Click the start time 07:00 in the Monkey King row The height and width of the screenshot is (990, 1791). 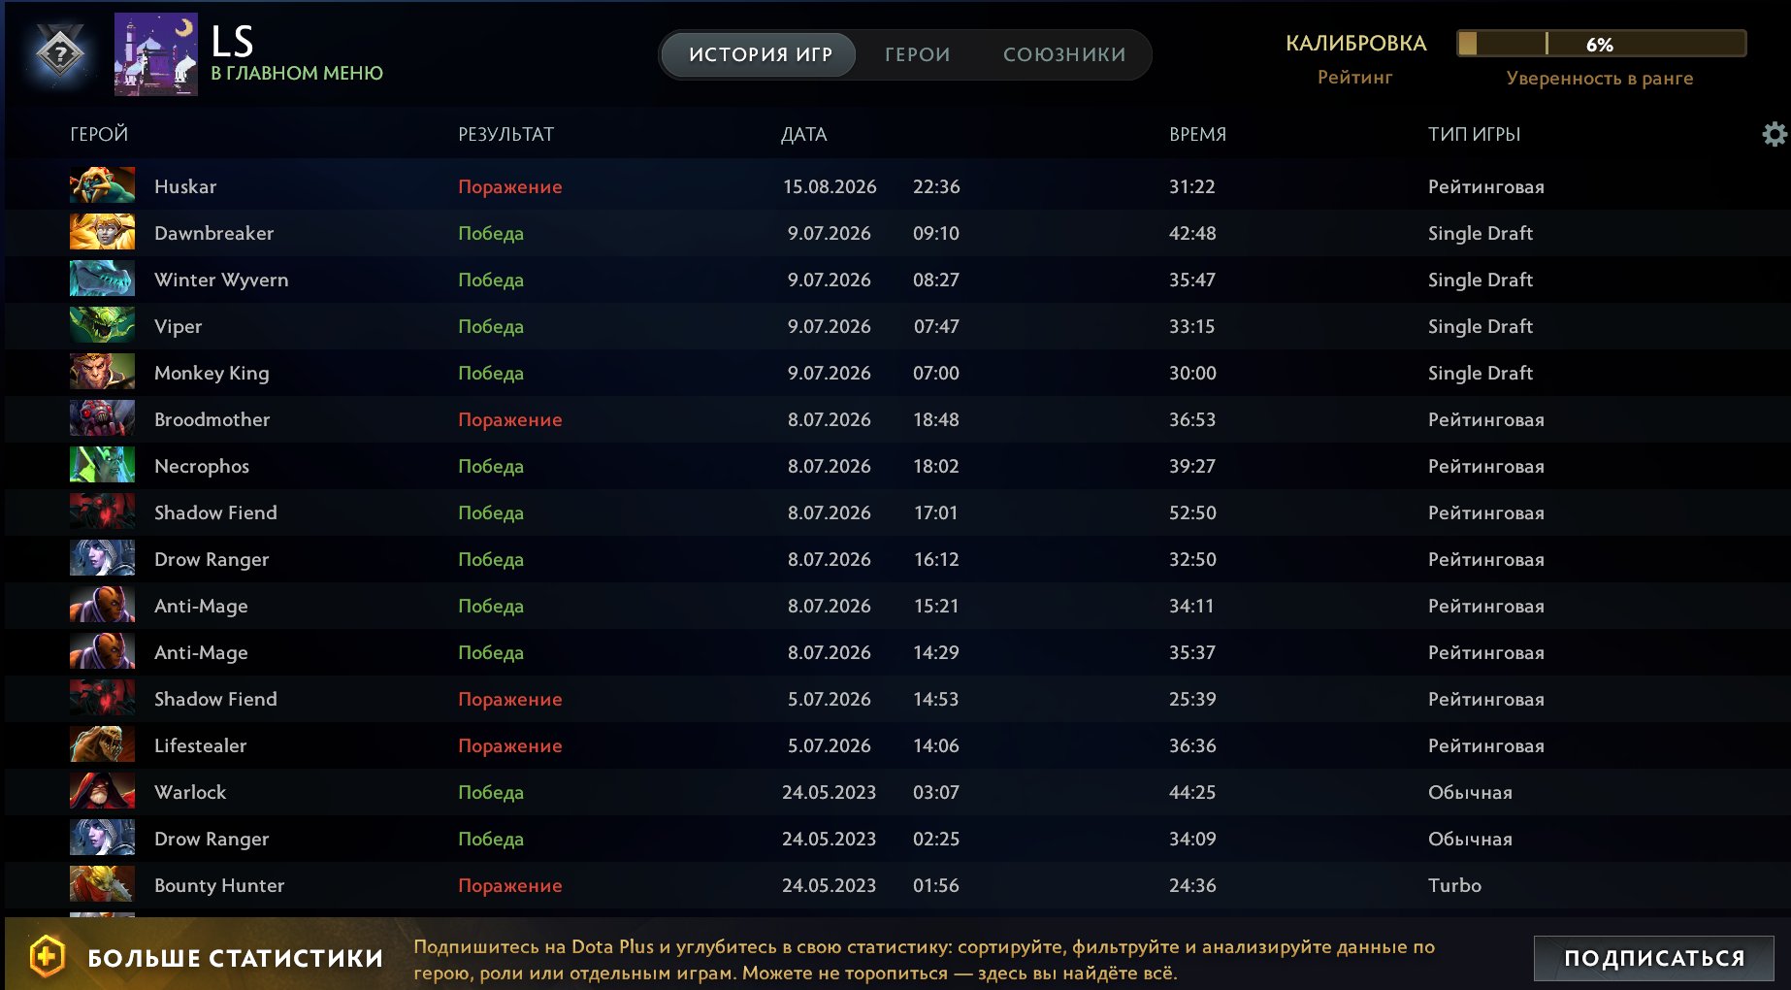click(935, 373)
